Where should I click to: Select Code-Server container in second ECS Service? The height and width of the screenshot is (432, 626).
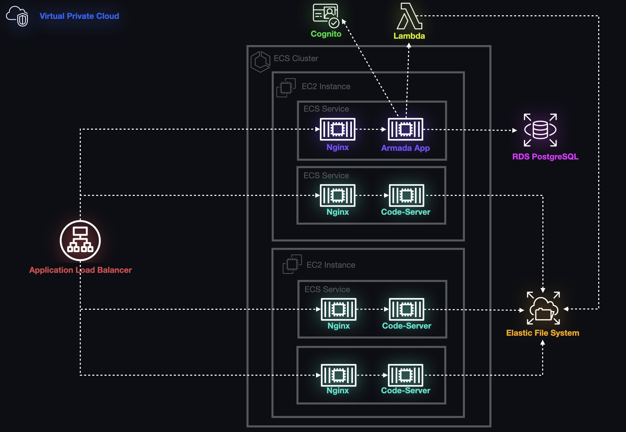pyautogui.click(x=407, y=195)
